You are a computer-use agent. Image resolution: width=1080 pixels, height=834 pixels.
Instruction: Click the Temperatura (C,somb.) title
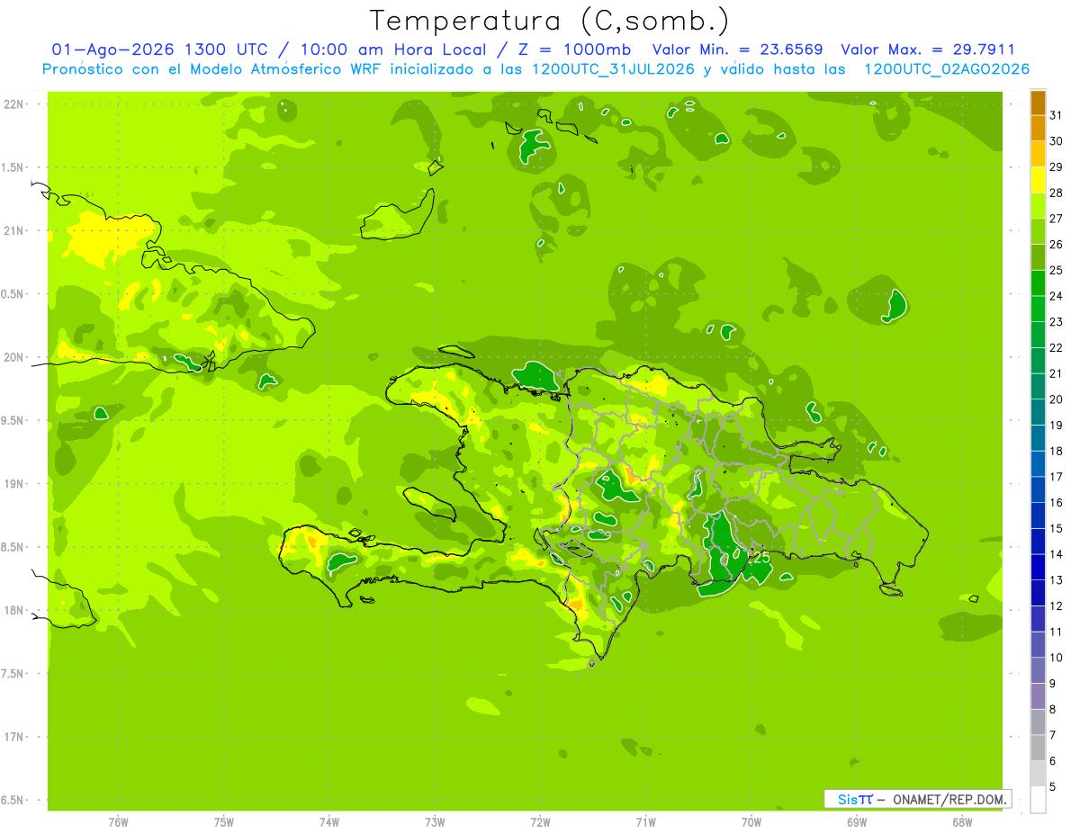(550, 21)
